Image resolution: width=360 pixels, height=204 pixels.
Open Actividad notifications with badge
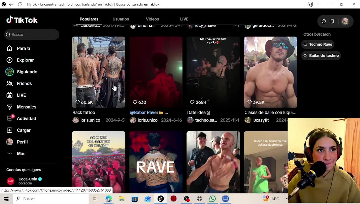tap(21, 118)
